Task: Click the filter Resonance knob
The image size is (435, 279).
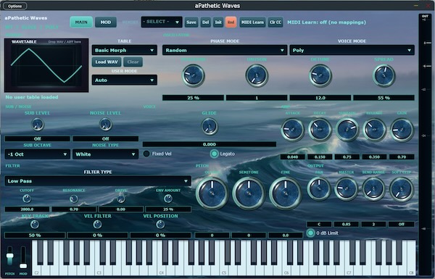Action: 74,199
